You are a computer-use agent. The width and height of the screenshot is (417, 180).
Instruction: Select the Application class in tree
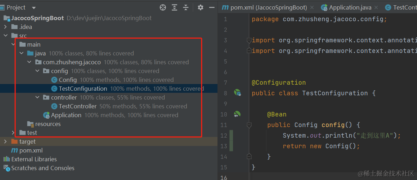click(66, 115)
